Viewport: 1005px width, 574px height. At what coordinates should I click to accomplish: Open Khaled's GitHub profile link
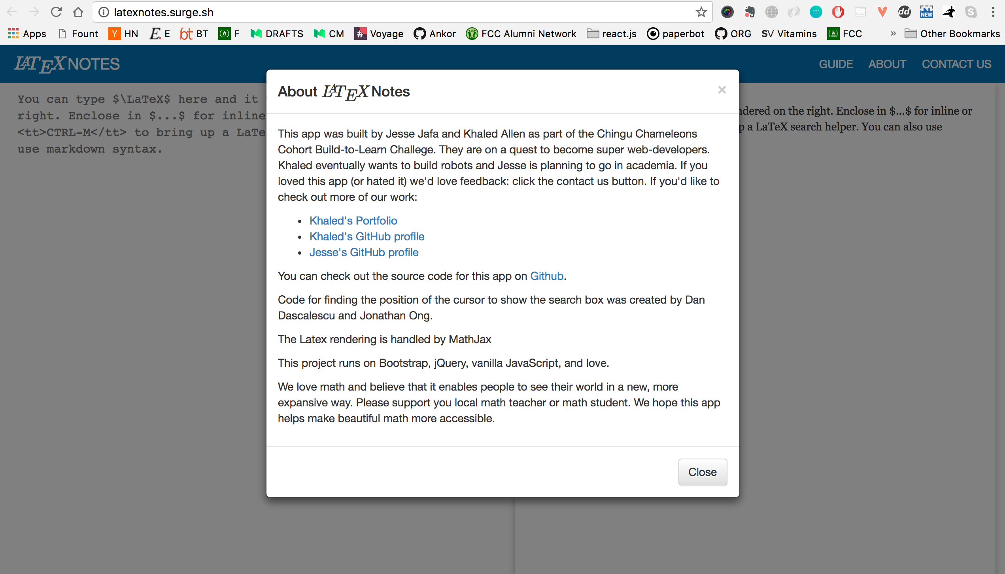[366, 237]
